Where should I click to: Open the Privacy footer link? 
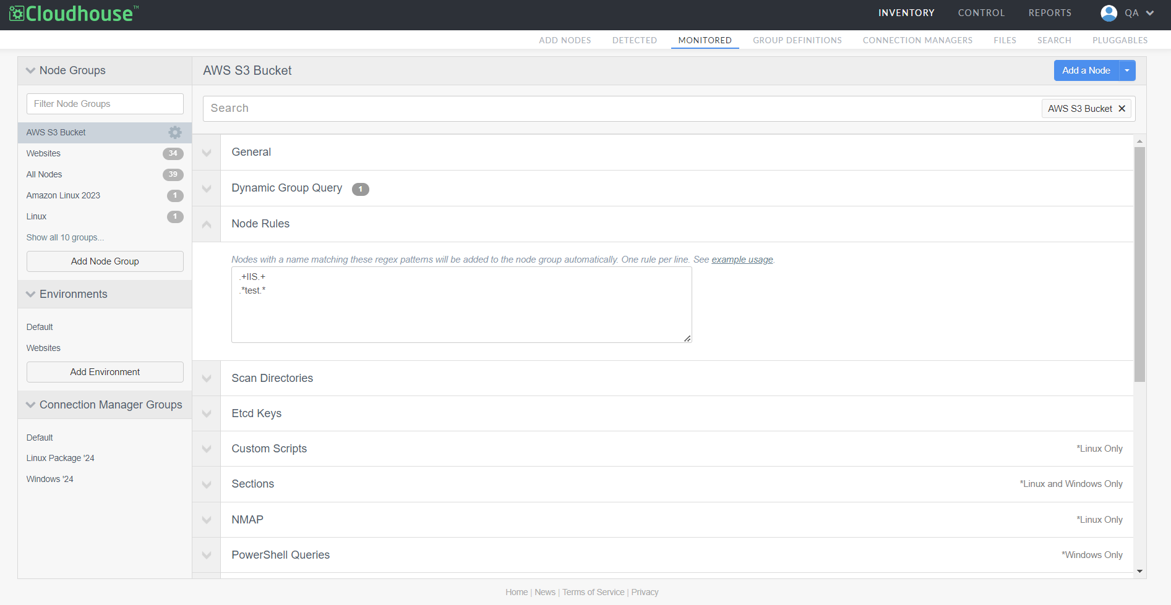645,592
